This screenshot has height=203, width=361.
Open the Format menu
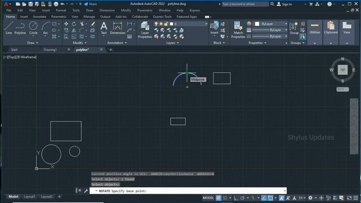tap(61, 10)
